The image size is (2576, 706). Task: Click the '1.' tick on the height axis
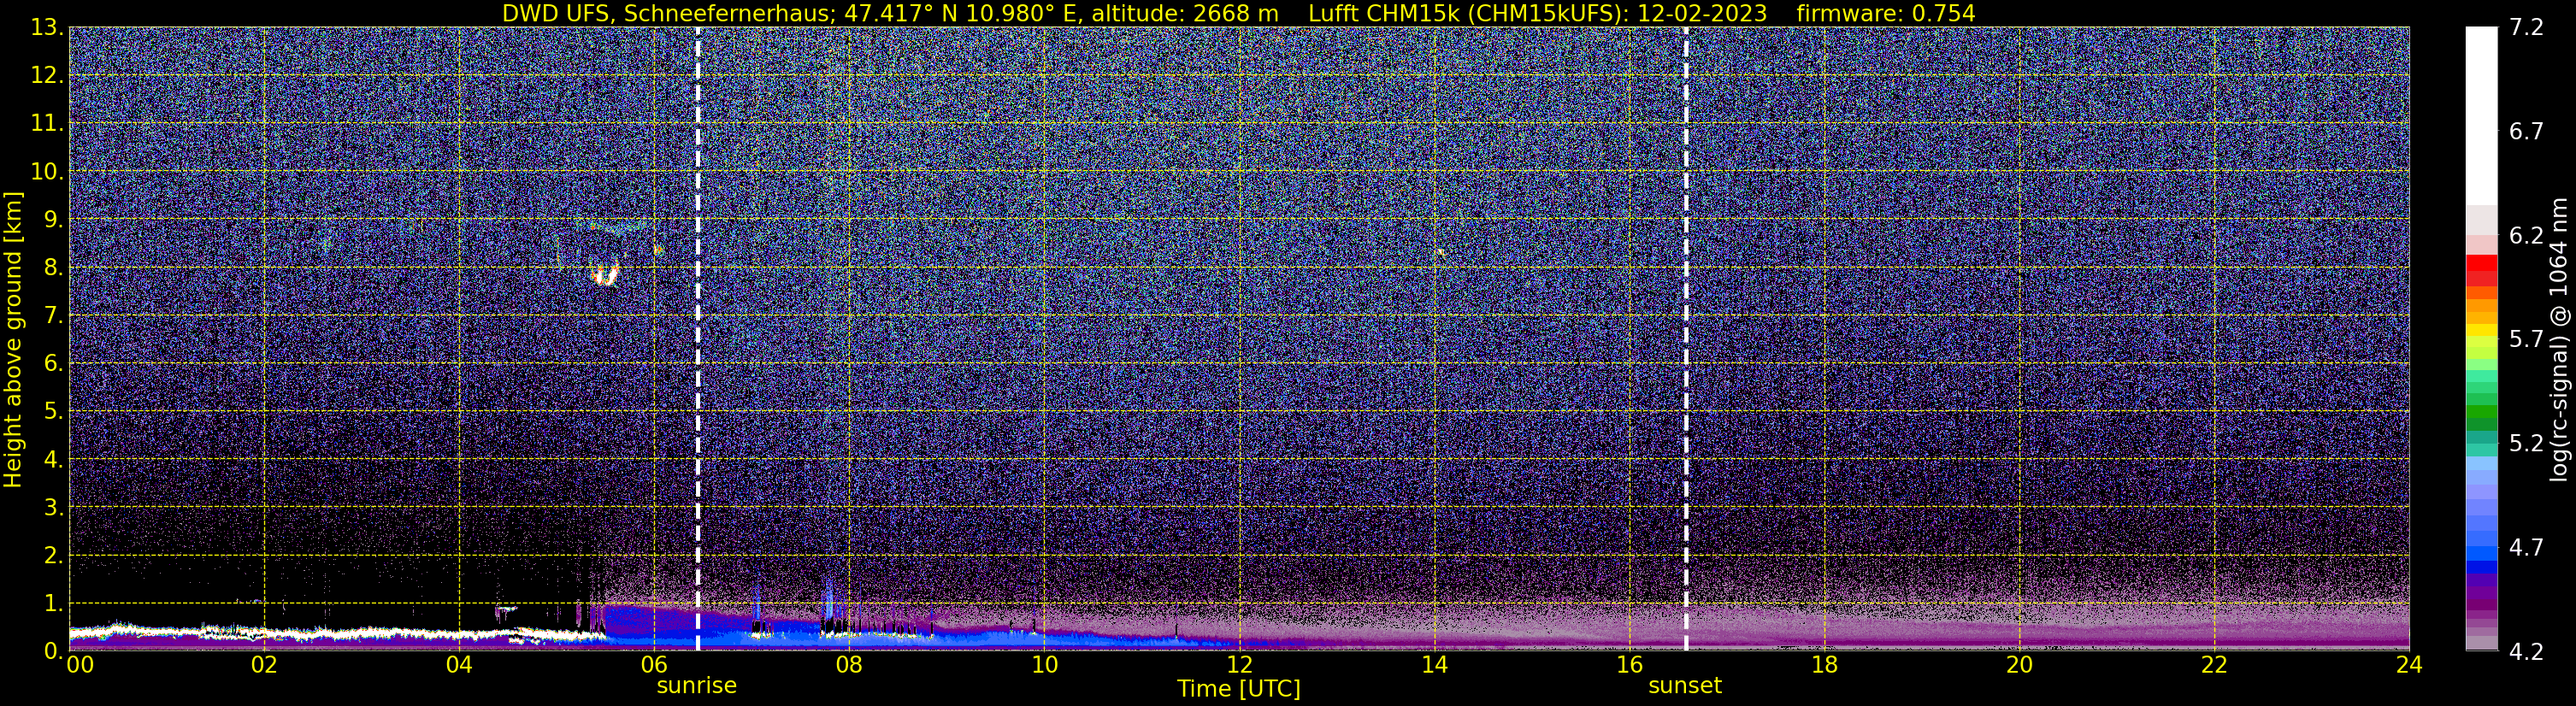(53, 603)
